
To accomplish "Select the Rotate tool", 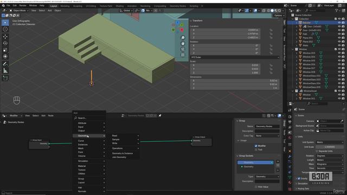I will point(5,43).
